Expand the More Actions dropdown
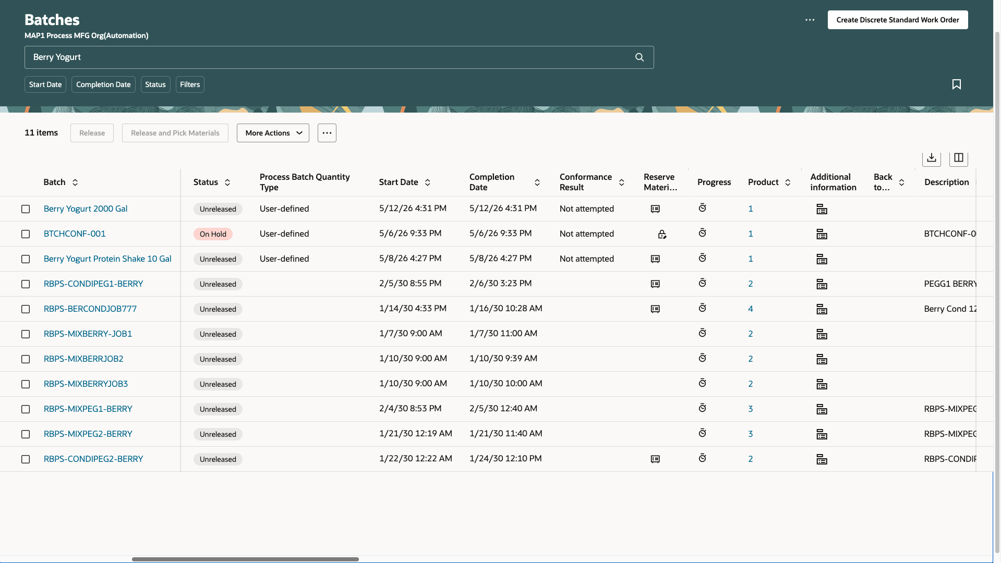The width and height of the screenshot is (1001, 563). pyautogui.click(x=273, y=133)
